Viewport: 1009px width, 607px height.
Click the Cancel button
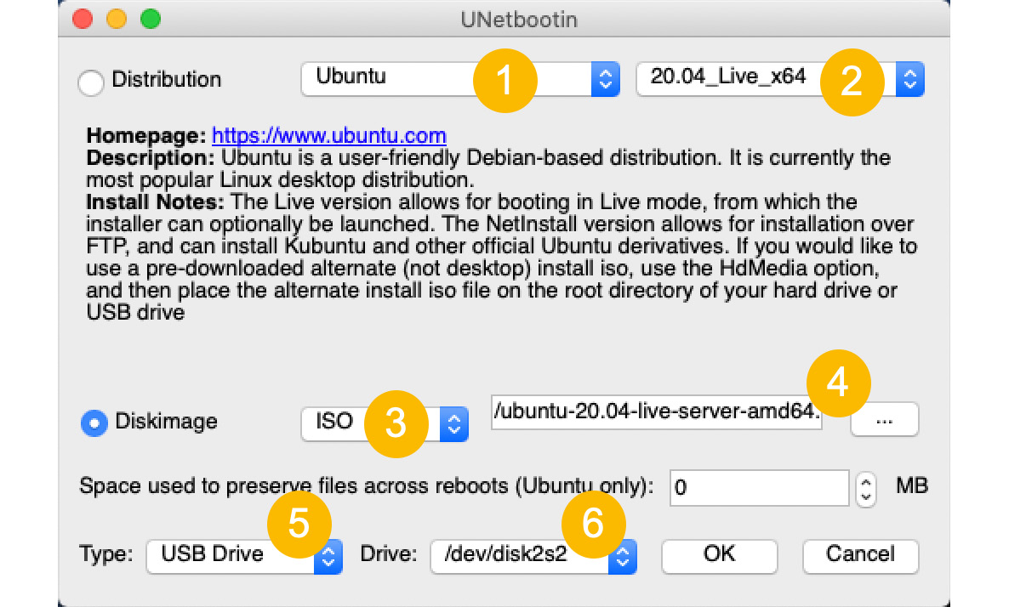860,555
